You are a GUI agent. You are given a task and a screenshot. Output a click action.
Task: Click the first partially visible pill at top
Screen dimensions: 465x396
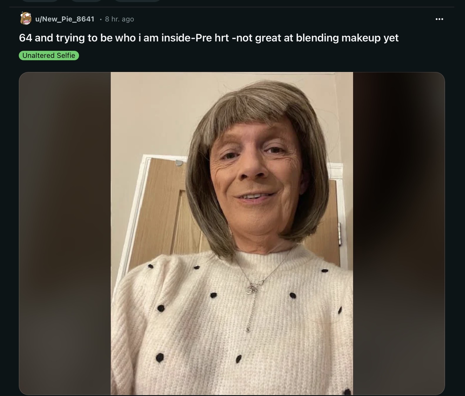(x=40, y=1)
